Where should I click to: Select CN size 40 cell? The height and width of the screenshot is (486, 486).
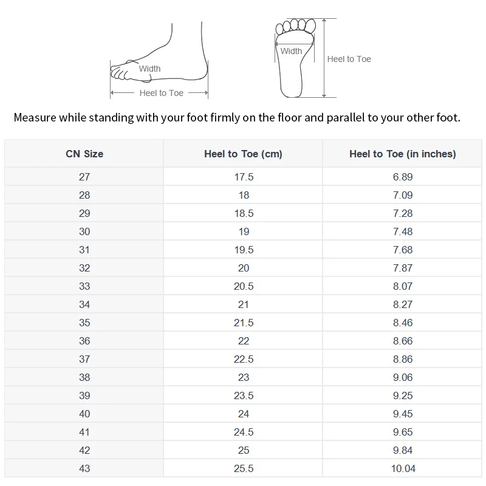[84, 414]
